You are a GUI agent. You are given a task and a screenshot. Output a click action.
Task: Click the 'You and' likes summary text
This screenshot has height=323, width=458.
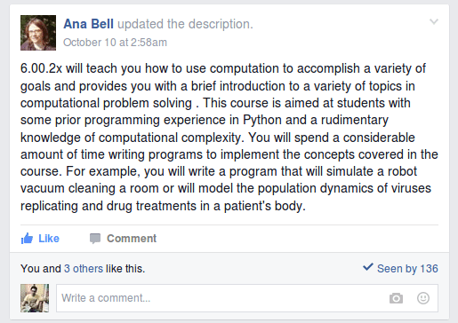point(41,269)
